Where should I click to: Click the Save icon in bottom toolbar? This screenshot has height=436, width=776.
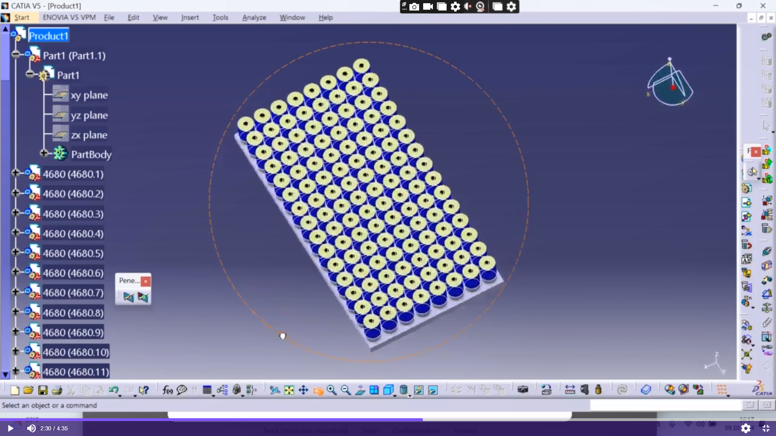coord(43,390)
